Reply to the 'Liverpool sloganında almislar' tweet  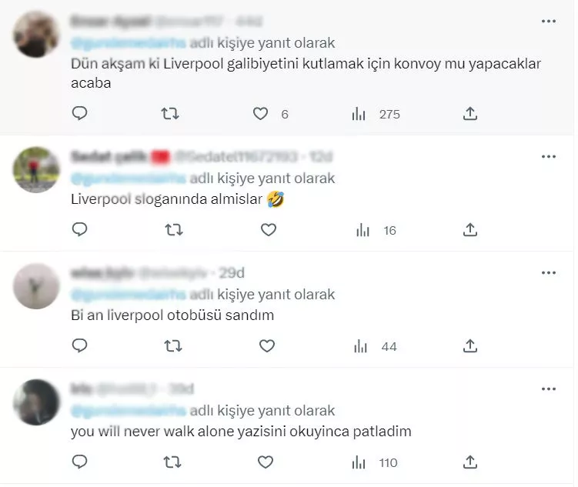(x=79, y=229)
